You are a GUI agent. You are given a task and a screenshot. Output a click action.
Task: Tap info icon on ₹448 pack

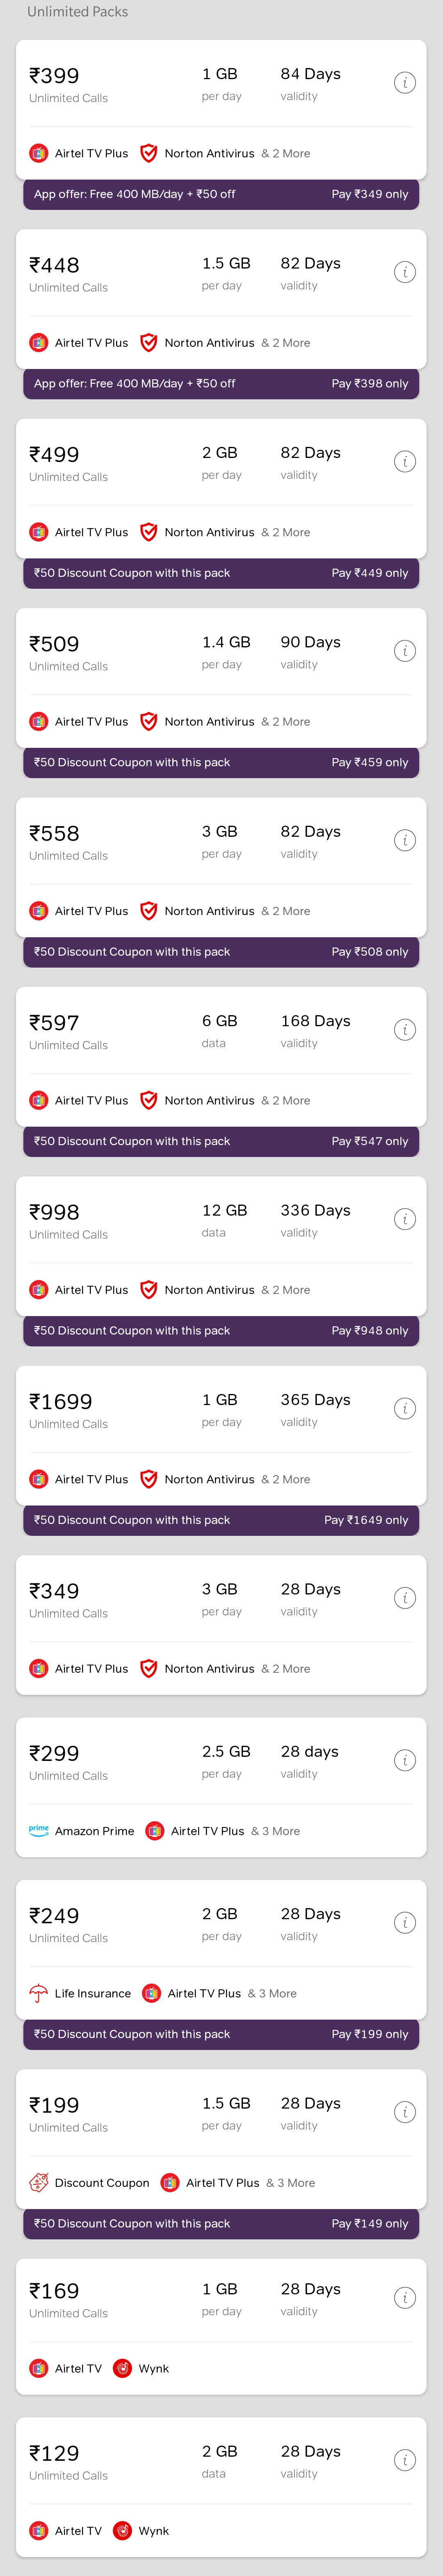pos(404,272)
